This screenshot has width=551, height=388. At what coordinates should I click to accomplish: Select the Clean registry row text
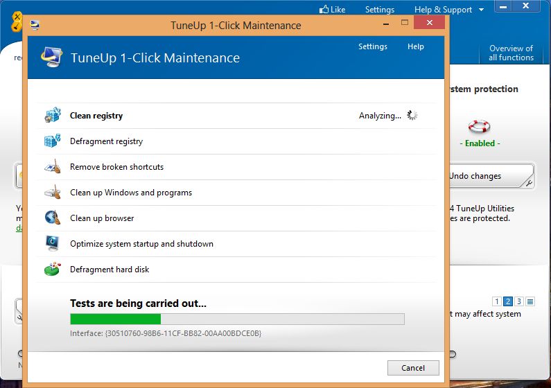(x=96, y=116)
